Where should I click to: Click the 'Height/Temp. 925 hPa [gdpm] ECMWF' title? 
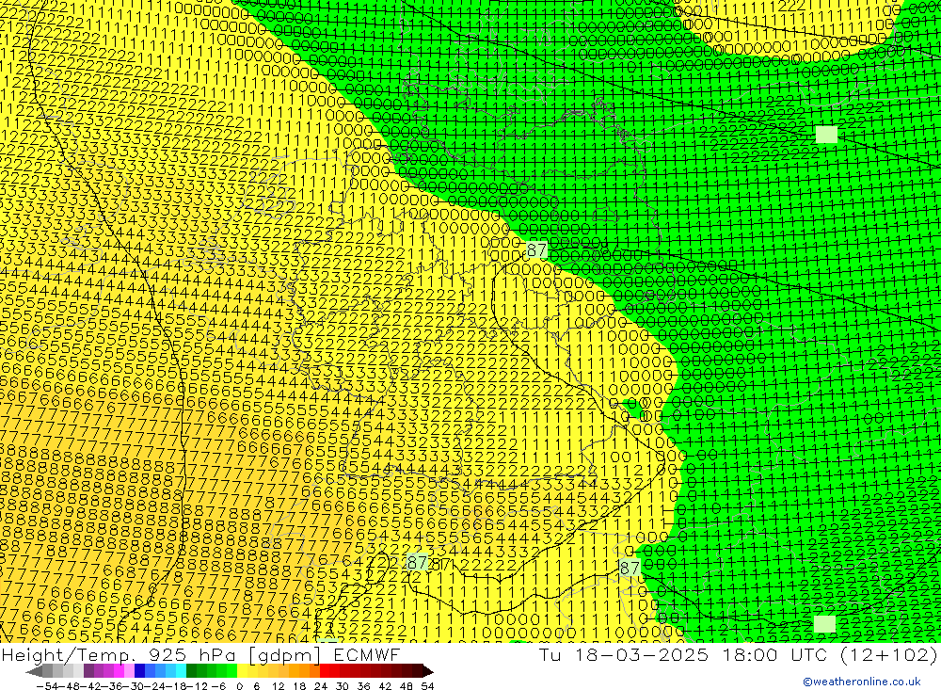[x=200, y=654]
